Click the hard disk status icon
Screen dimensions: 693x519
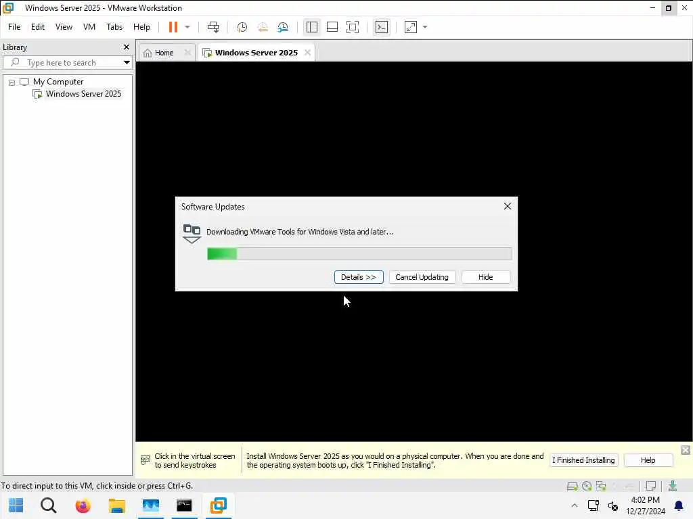[x=573, y=486]
